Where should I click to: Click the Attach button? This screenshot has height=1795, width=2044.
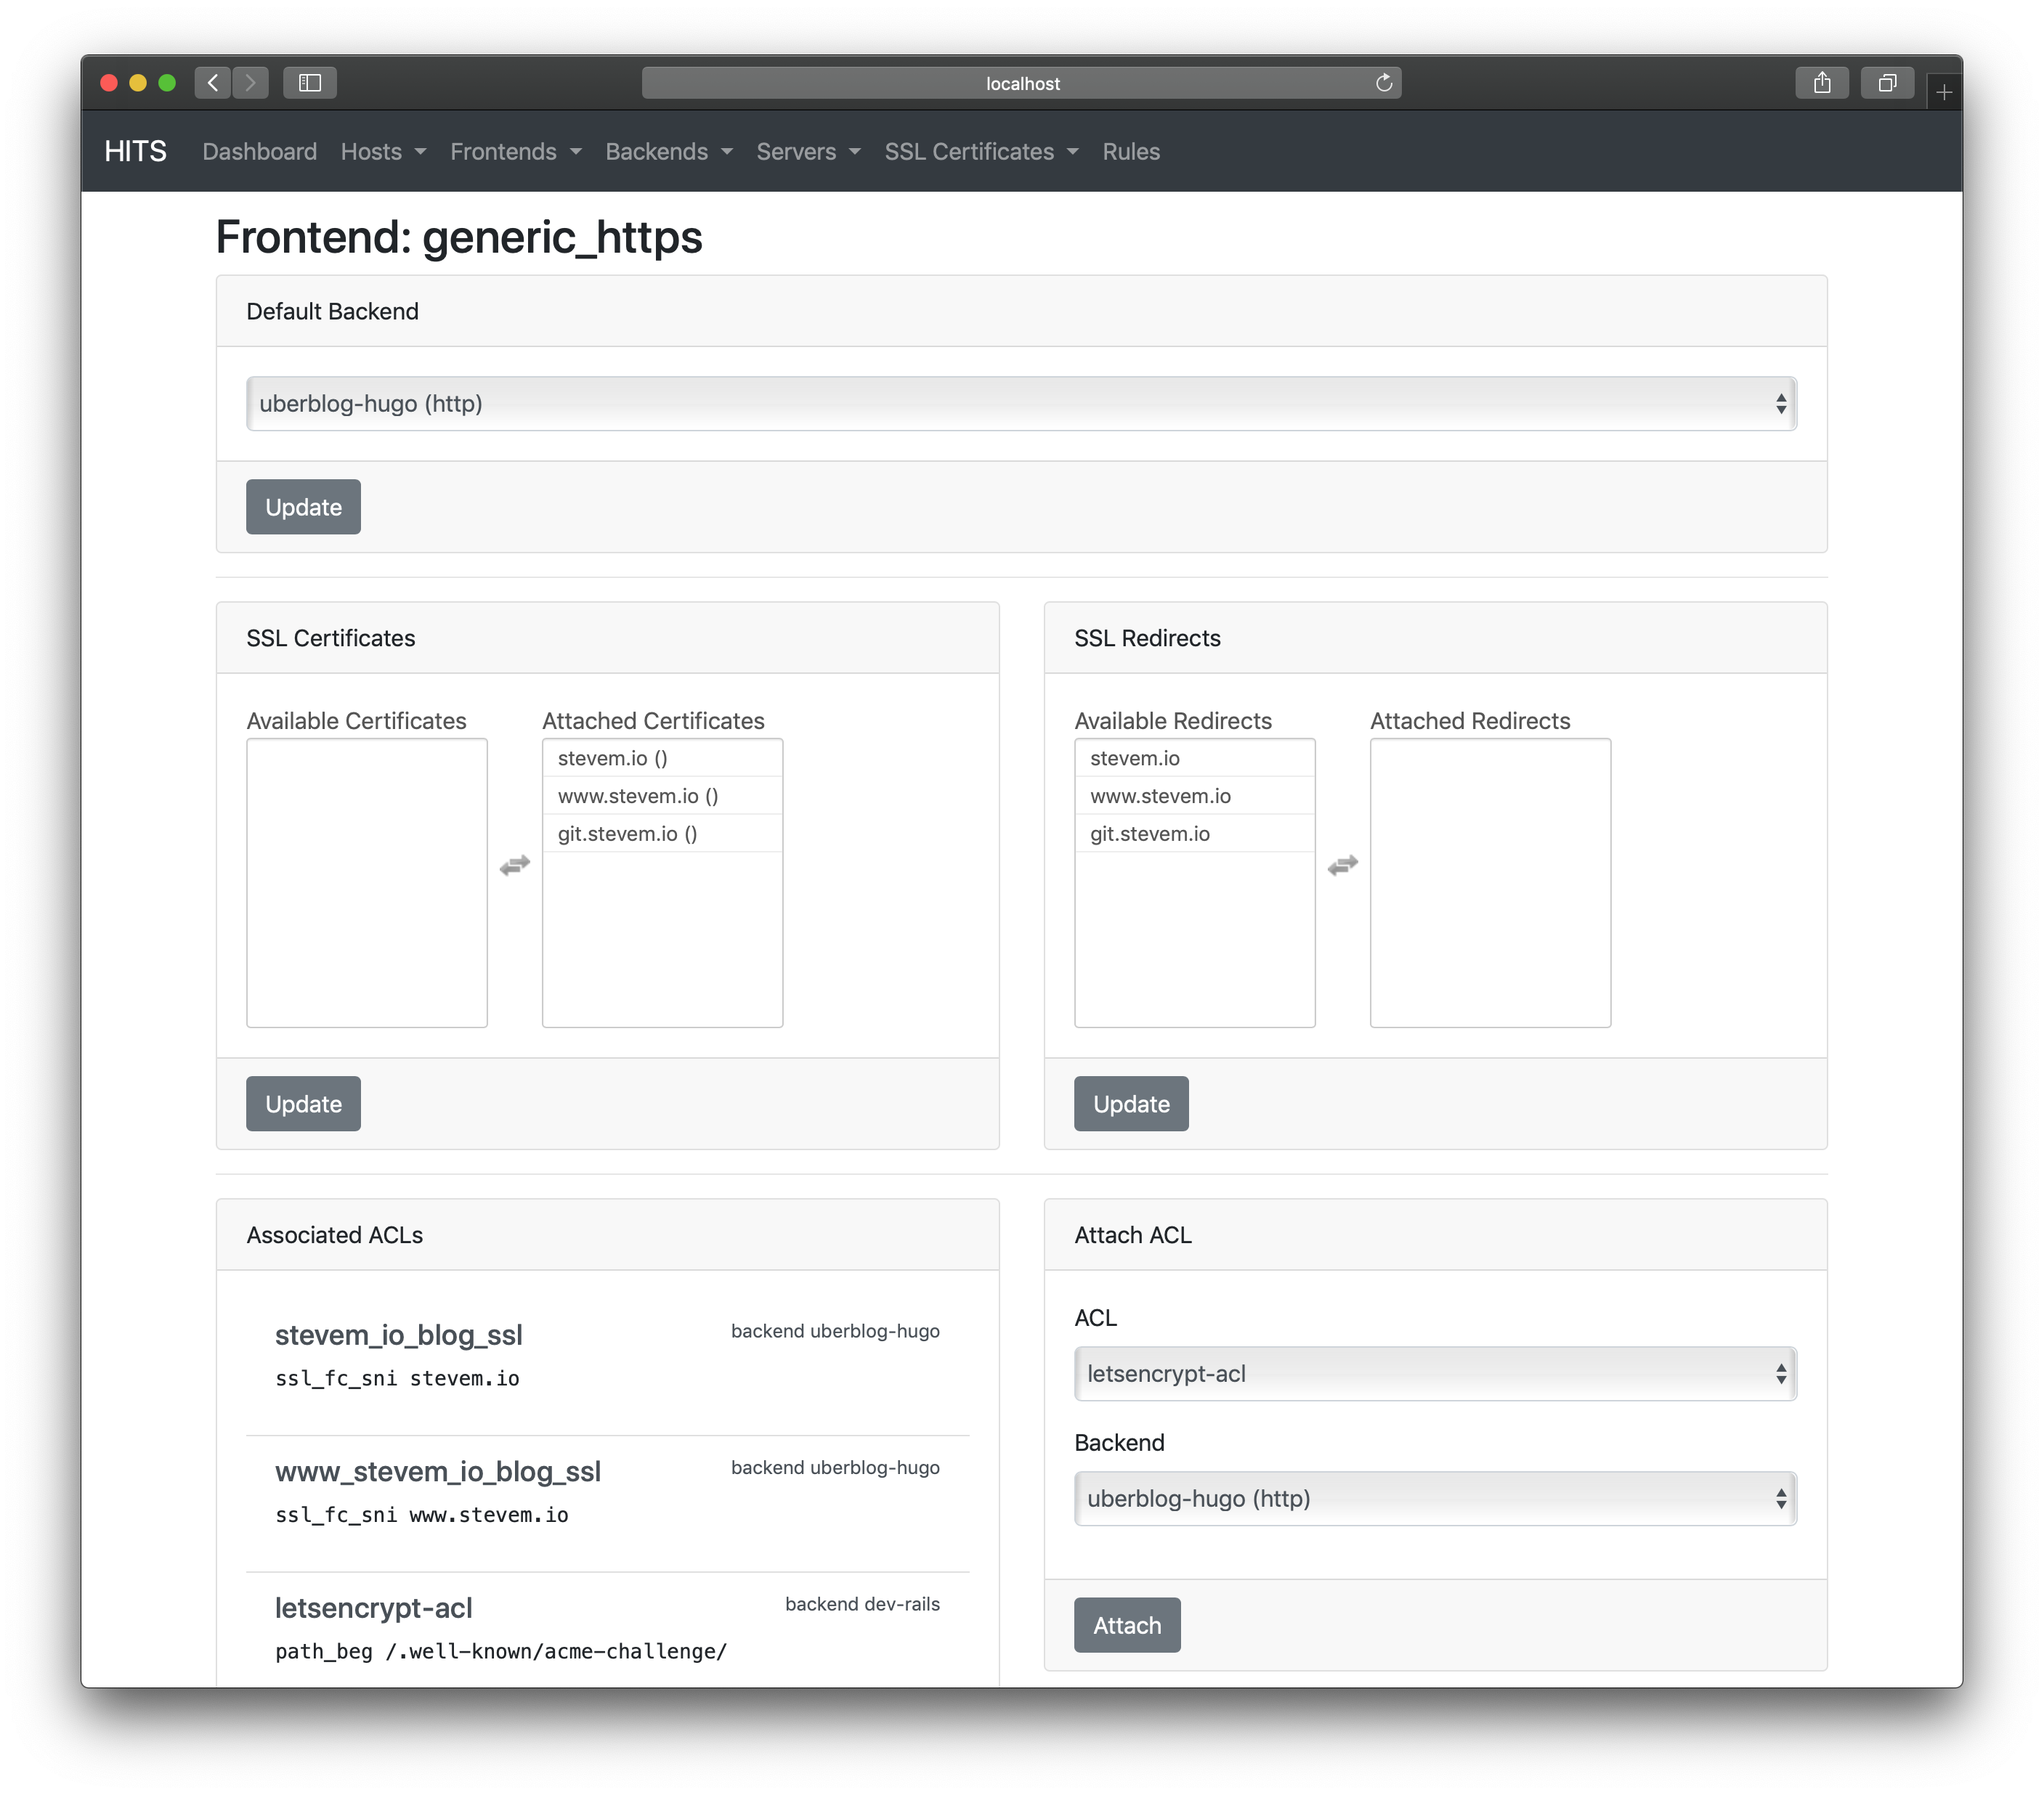click(1126, 1625)
